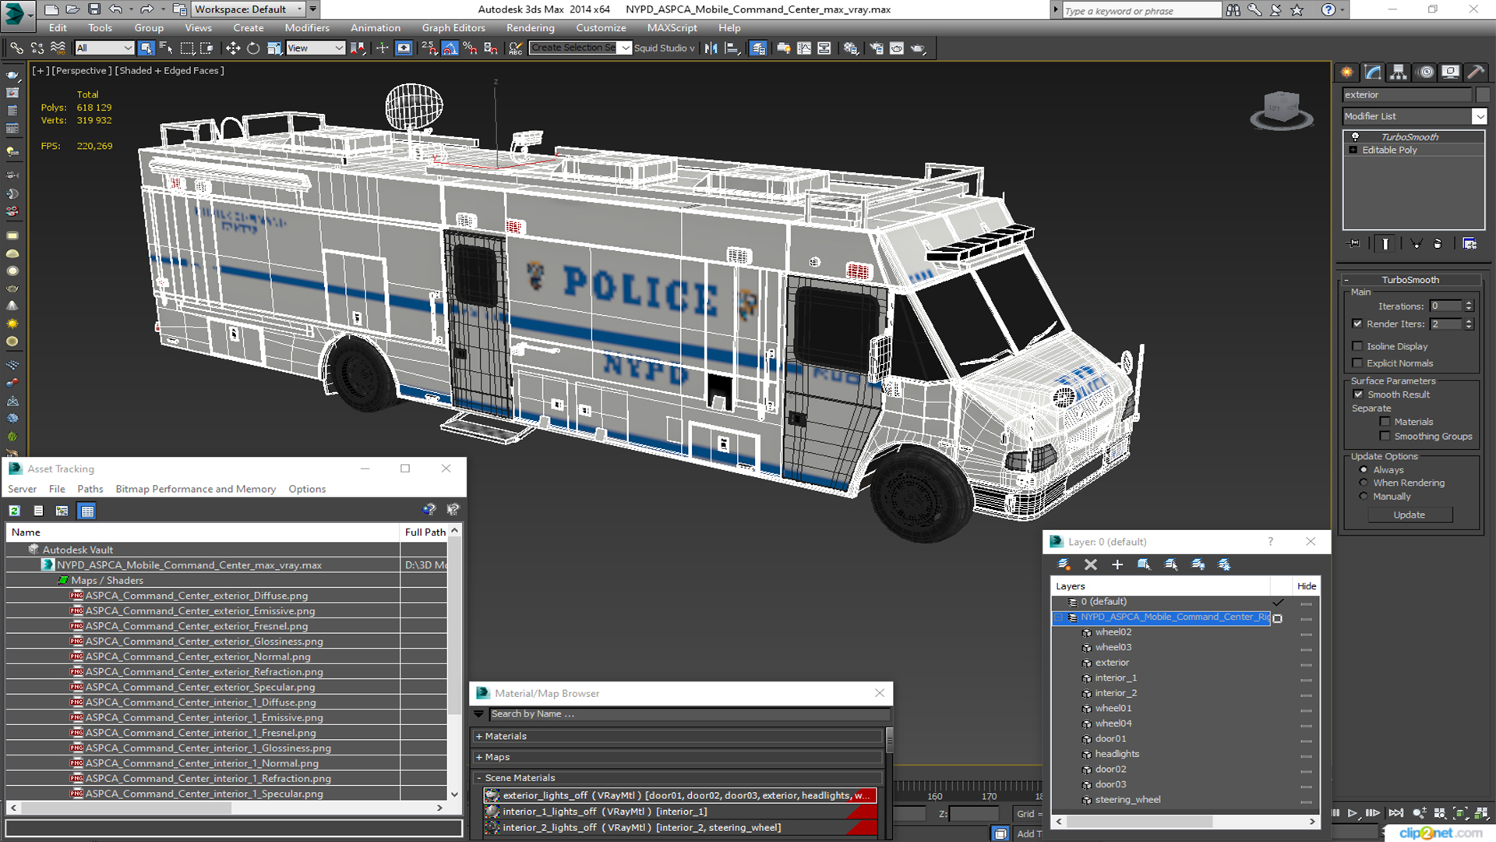The width and height of the screenshot is (1496, 842).
Task: Click the Unlink Selection tool
Action: pyautogui.click(x=37, y=48)
